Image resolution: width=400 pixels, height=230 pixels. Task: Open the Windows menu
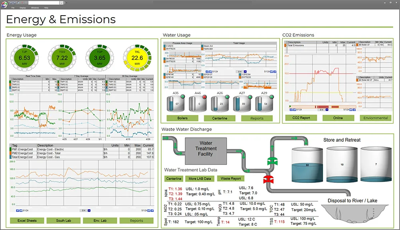[35, 8]
